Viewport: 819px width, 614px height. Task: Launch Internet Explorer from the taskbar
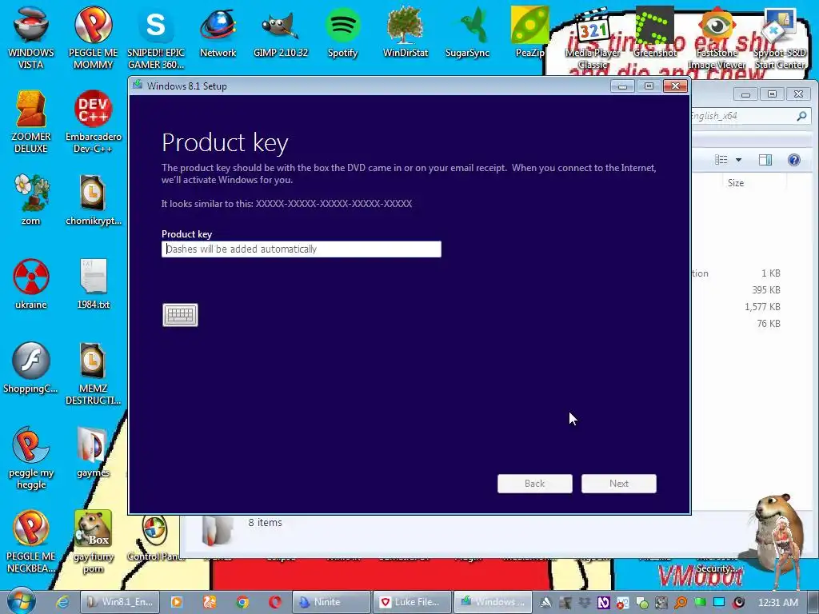pyautogui.click(x=62, y=602)
